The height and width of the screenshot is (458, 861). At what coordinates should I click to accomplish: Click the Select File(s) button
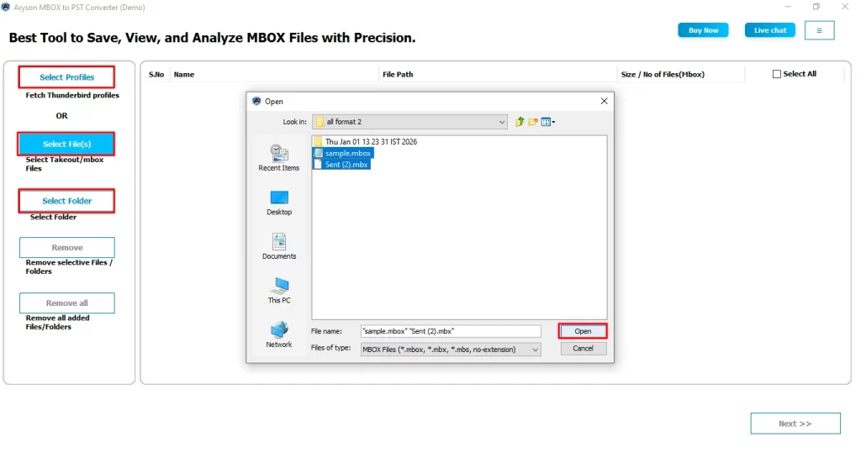[x=66, y=144]
